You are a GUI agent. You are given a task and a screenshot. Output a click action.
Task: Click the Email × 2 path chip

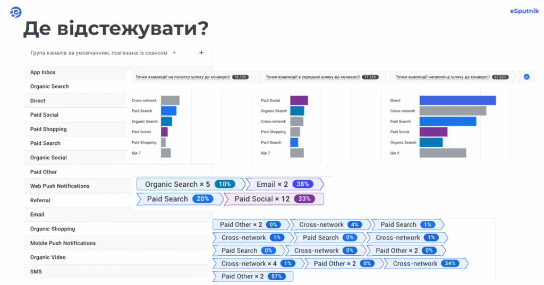coord(284,184)
